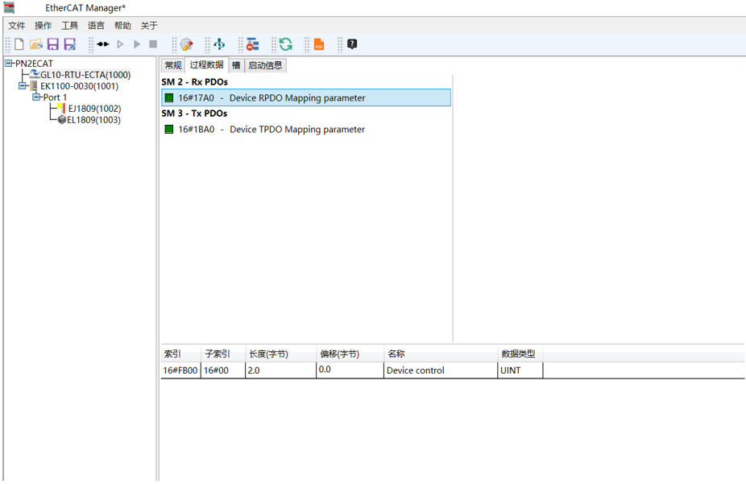Click the help question mark icon
This screenshot has width=746, height=484.
(352, 44)
